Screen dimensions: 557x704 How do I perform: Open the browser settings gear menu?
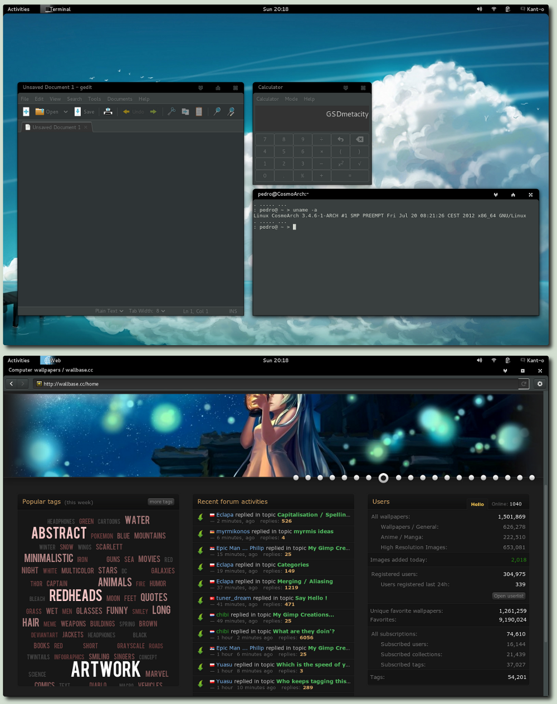(x=539, y=384)
